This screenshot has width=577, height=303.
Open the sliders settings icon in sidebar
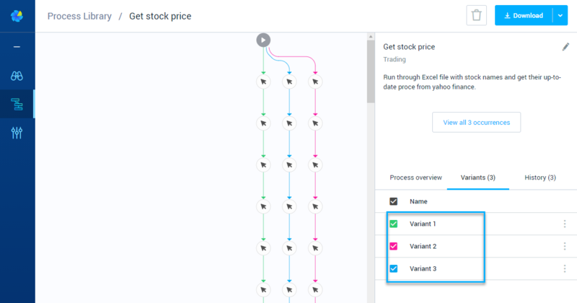point(17,133)
